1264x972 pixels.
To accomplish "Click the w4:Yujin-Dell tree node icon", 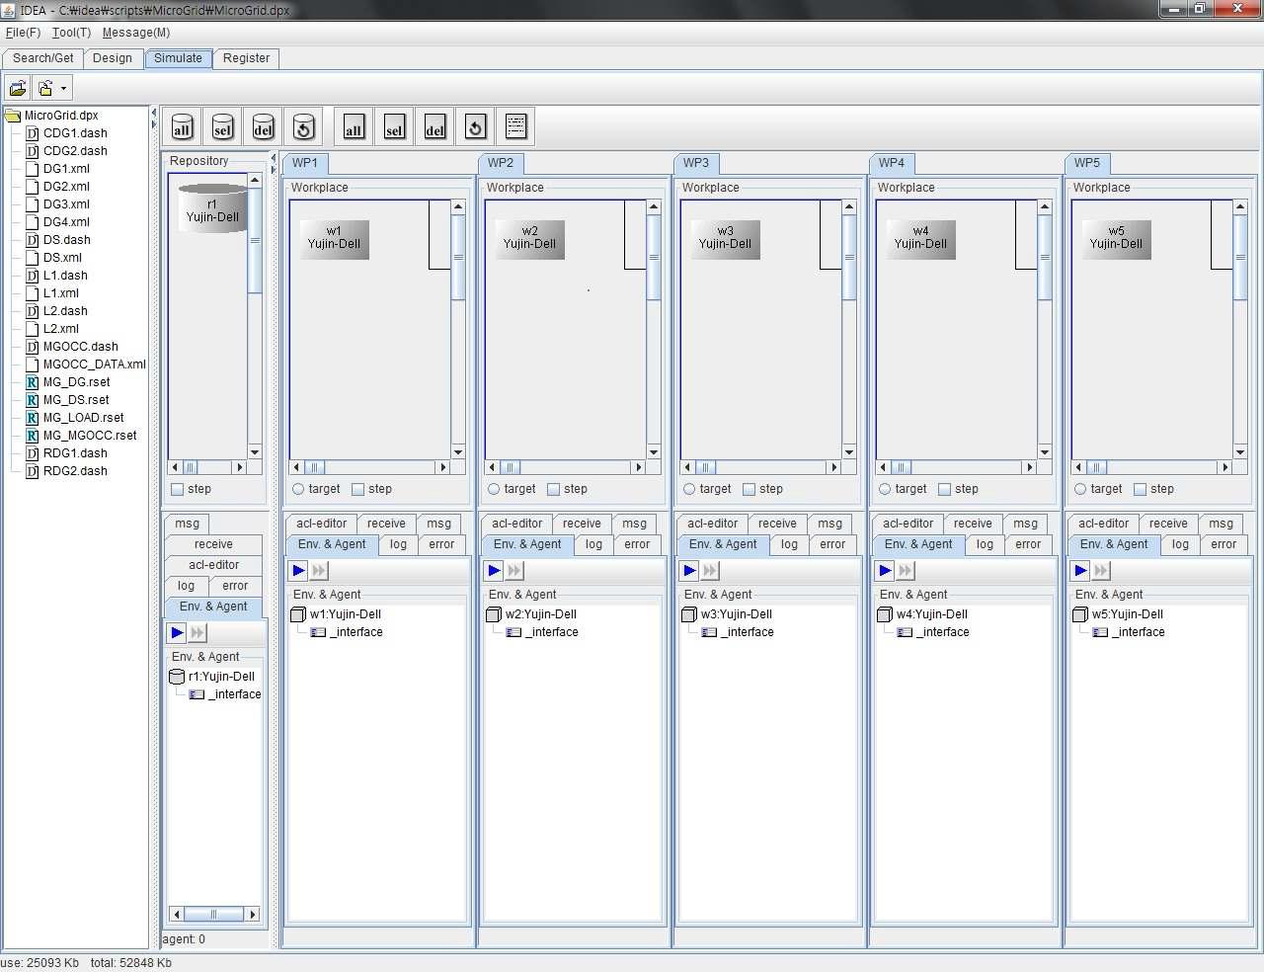I will click(885, 614).
